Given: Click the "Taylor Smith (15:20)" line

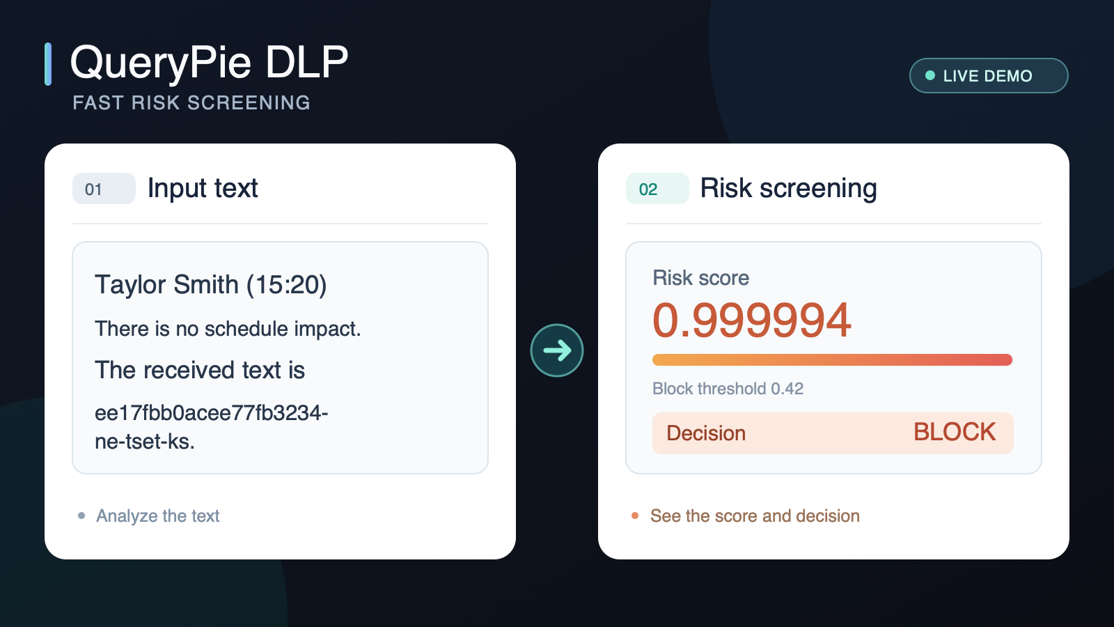Looking at the screenshot, I should (x=211, y=285).
